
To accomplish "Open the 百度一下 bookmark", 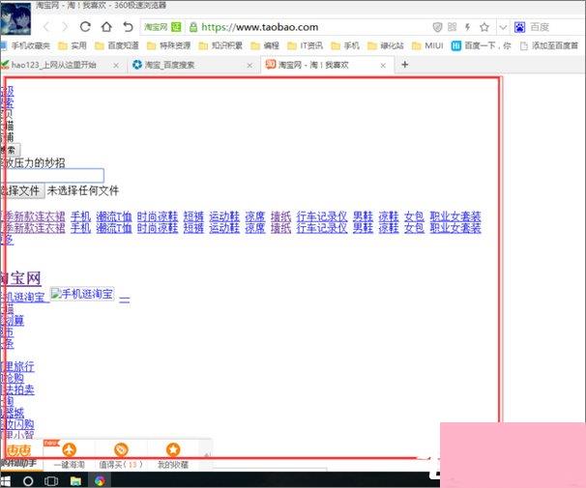I will [x=481, y=45].
